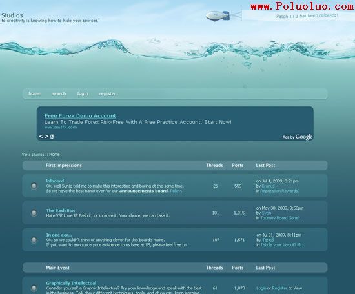Click Register link in Graphically Intellectual row
Image resolution: width=355 pixels, height=294 pixels.
pyautogui.click(x=279, y=288)
